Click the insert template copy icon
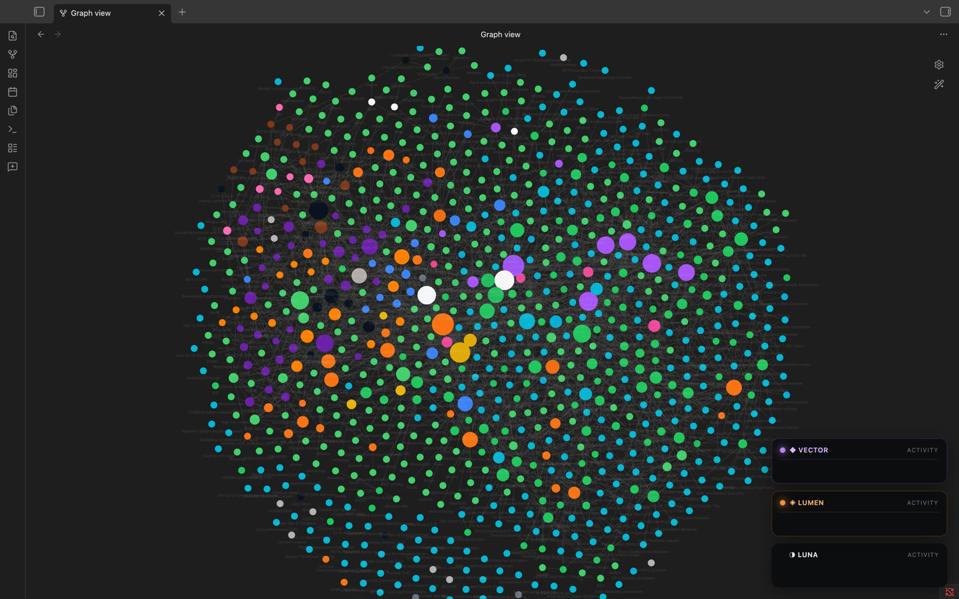This screenshot has height=599, width=959. pyautogui.click(x=13, y=111)
